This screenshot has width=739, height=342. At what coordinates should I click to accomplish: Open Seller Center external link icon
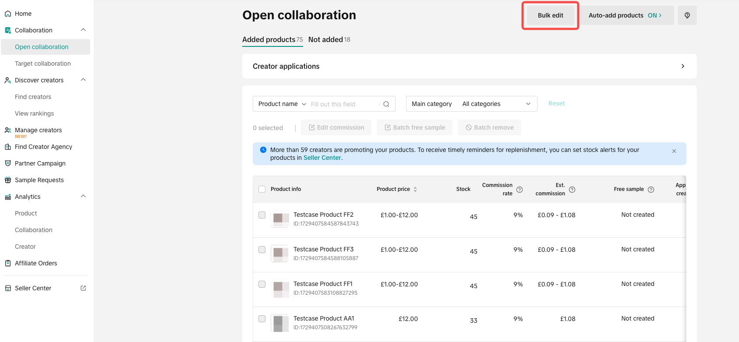83,288
